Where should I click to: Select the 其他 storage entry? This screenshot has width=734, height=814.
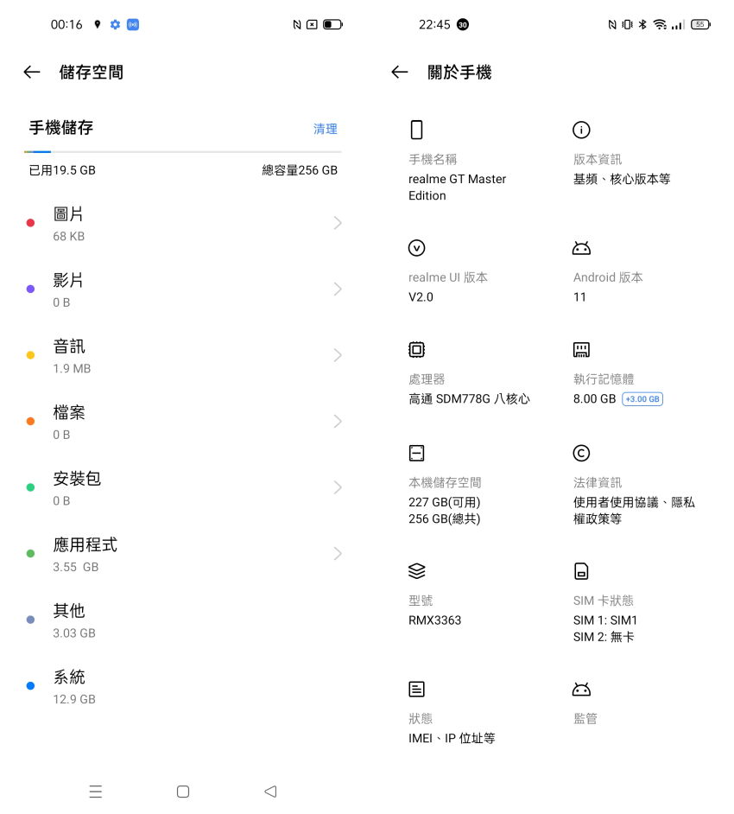[x=182, y=620]
